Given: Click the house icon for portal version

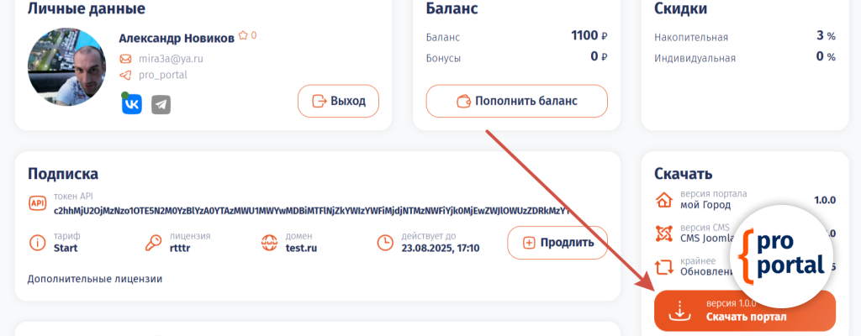Looking at the screenshot, I should click(x=664, y=200).
